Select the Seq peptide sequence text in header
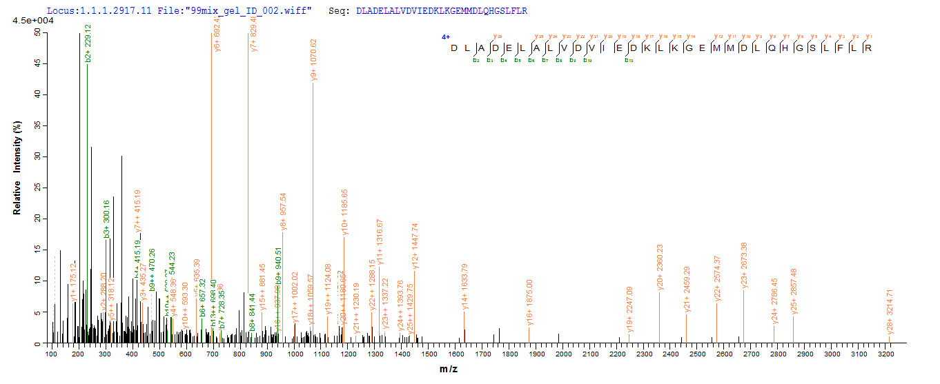This screenshot has height=384, width=940. (x=423, y=12)
